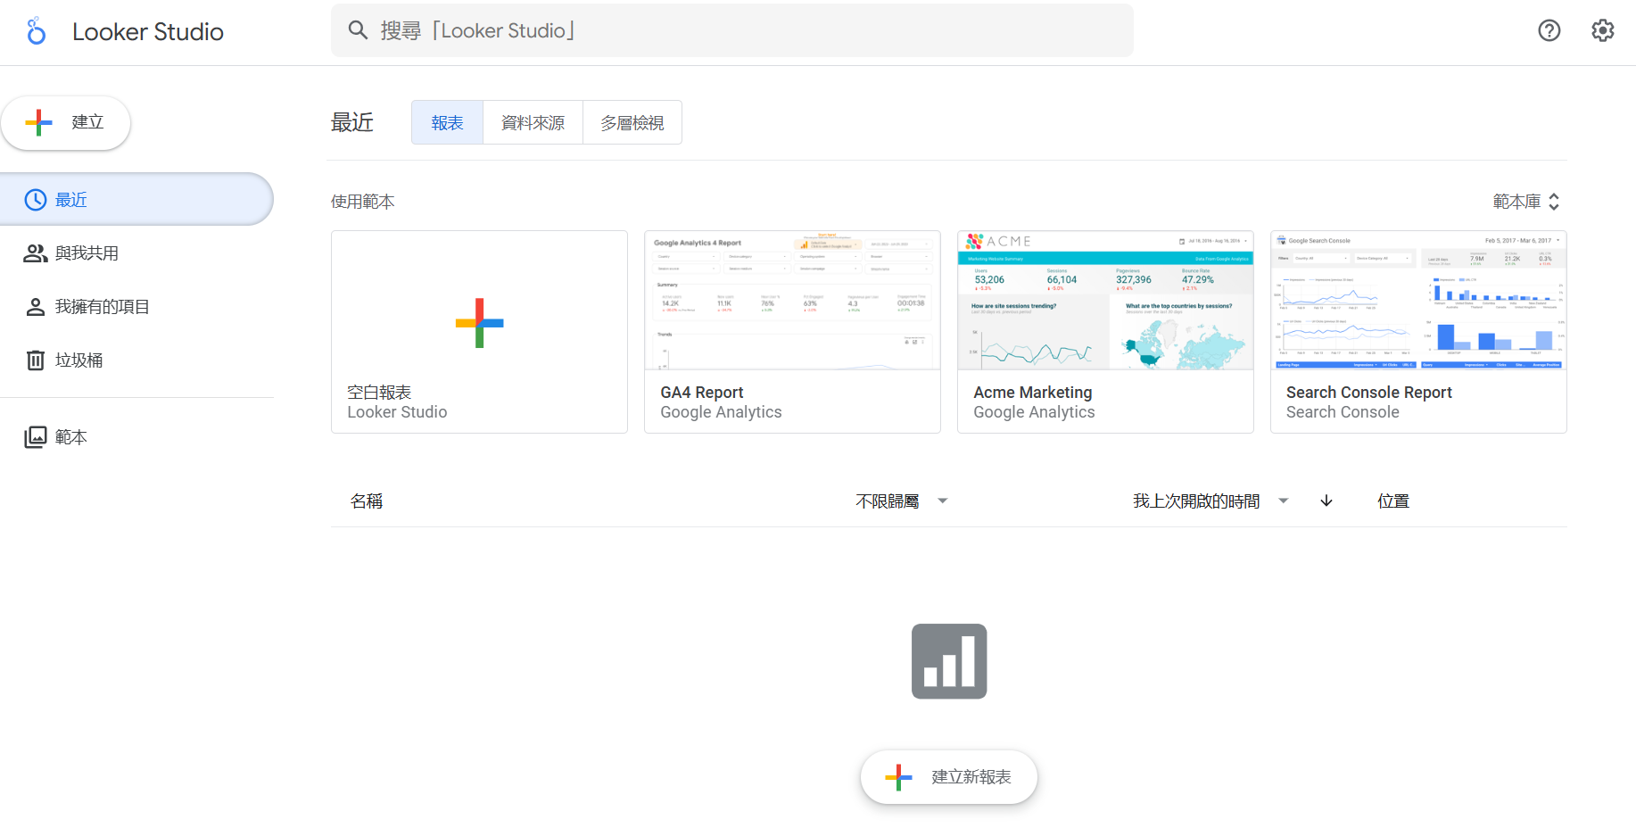1636x828 pixels.
Task: Open the GA4 Report template thumbnail
Action: 792,302
